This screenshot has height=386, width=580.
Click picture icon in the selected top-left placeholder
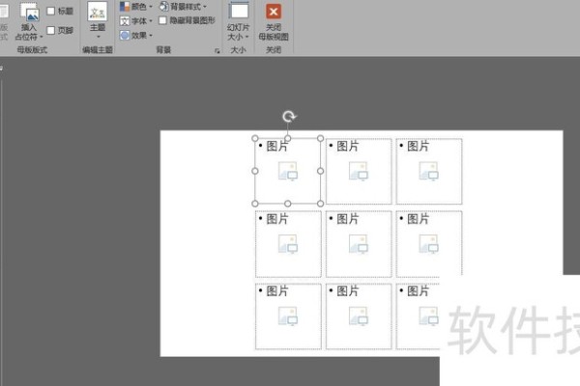[x=288, y=172]
